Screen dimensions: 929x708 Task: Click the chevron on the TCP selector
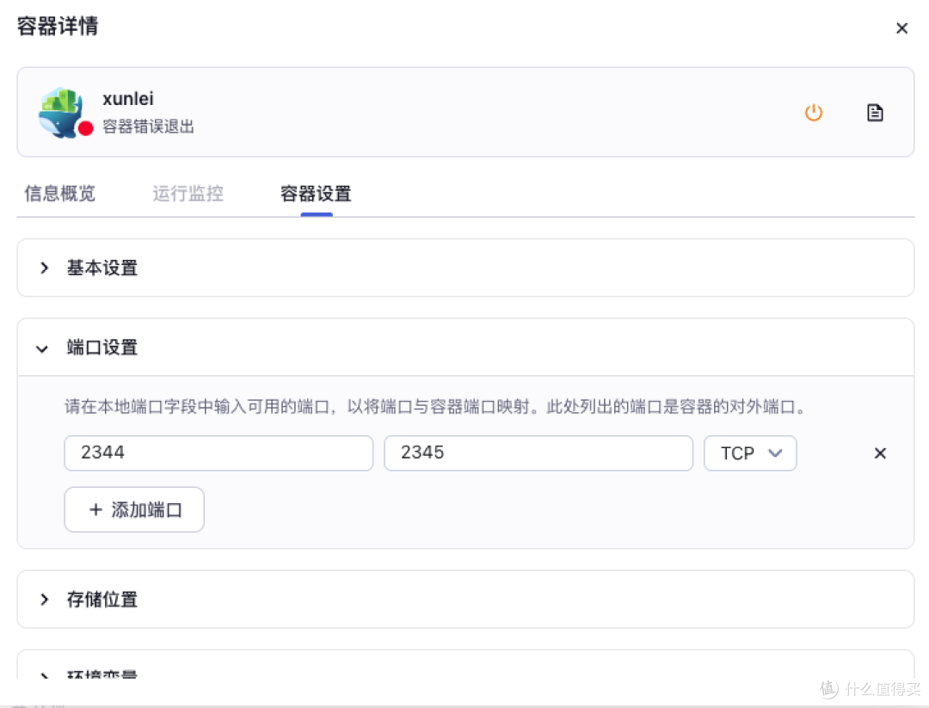pos(775,453)
